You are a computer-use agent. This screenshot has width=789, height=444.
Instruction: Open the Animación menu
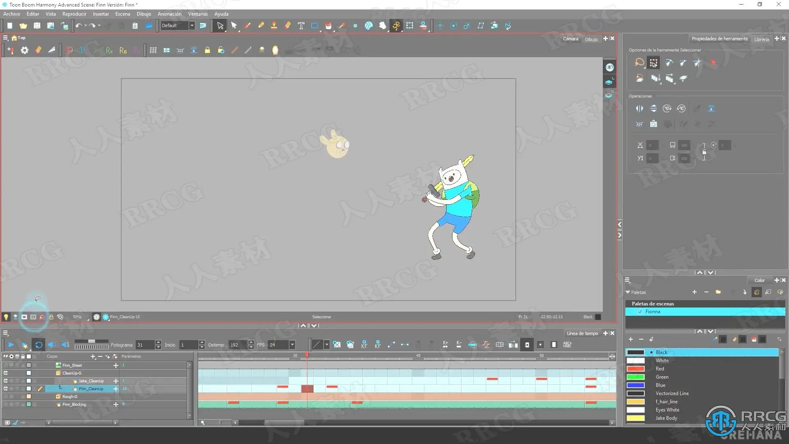[169, 14]
